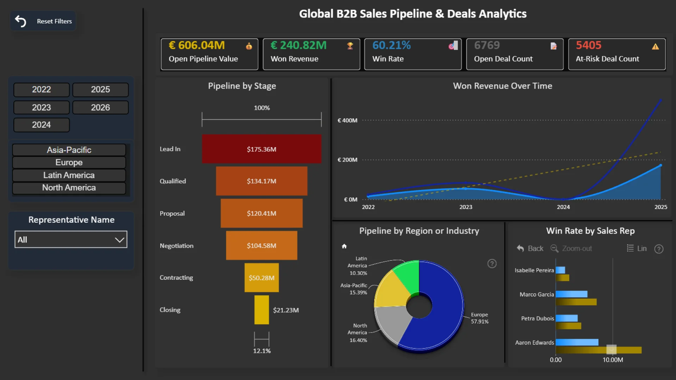Open the Representative Name dropdown
The image size is (676, 380).
pyautogui.click(x=71, y=240)
